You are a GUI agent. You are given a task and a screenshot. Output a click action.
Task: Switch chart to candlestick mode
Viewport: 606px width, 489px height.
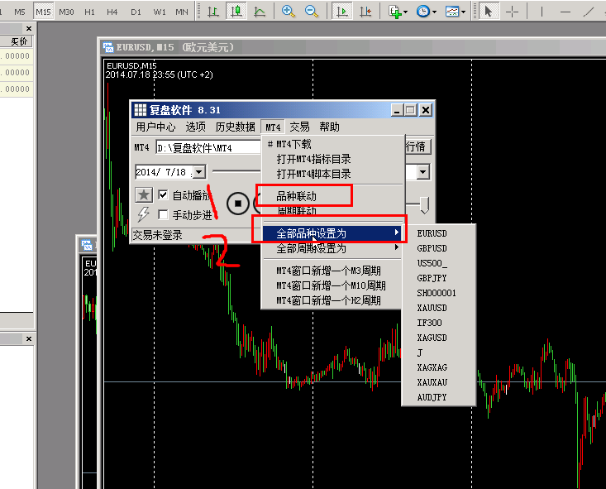tap(236, 12)
